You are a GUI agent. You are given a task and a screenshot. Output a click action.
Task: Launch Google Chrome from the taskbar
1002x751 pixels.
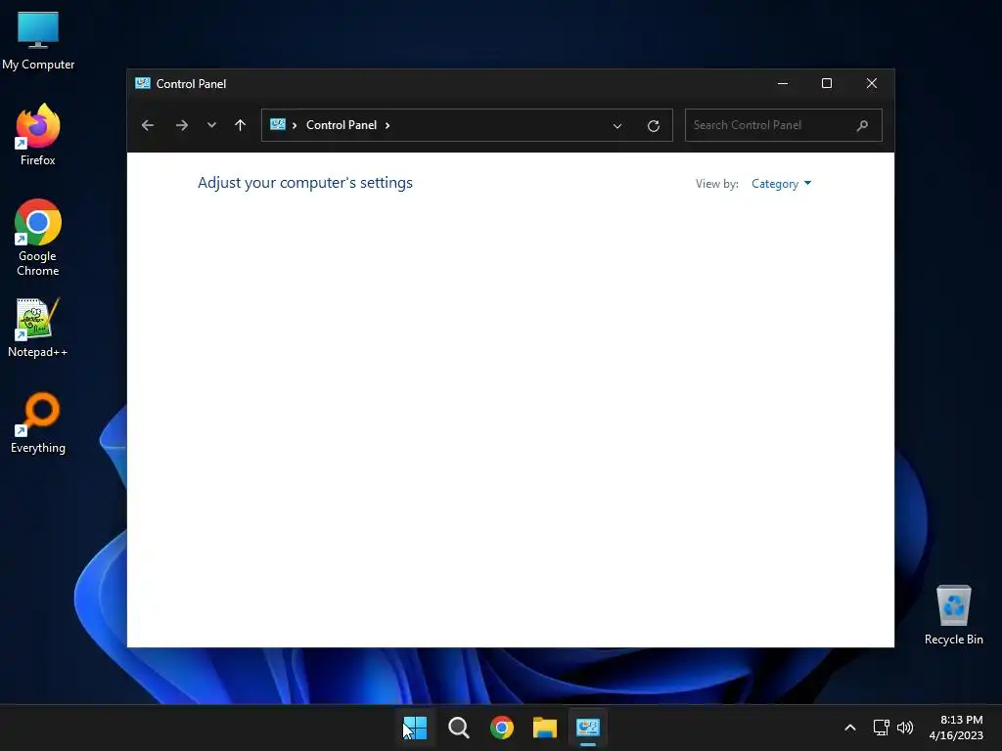(502, 728)
